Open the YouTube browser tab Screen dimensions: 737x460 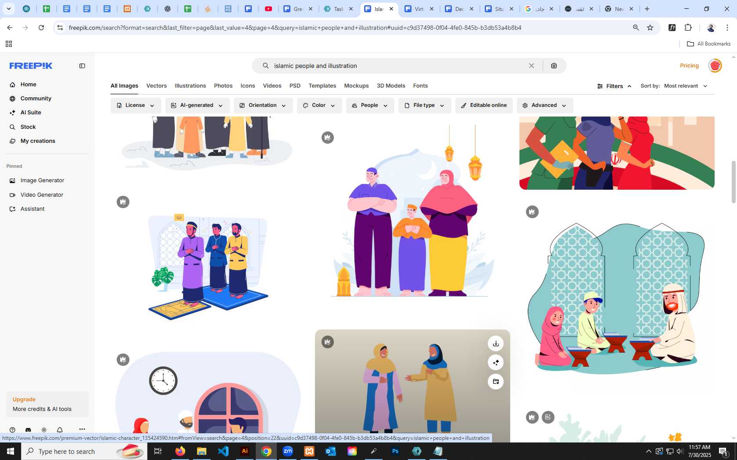coord(268,9)
